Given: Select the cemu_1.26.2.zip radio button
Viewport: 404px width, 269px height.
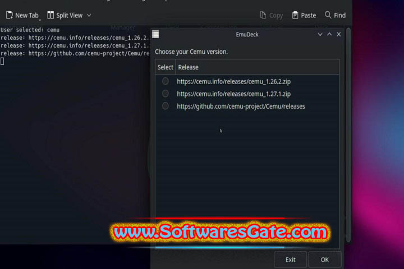Looking at the screenshot, I should click(166, 81).
